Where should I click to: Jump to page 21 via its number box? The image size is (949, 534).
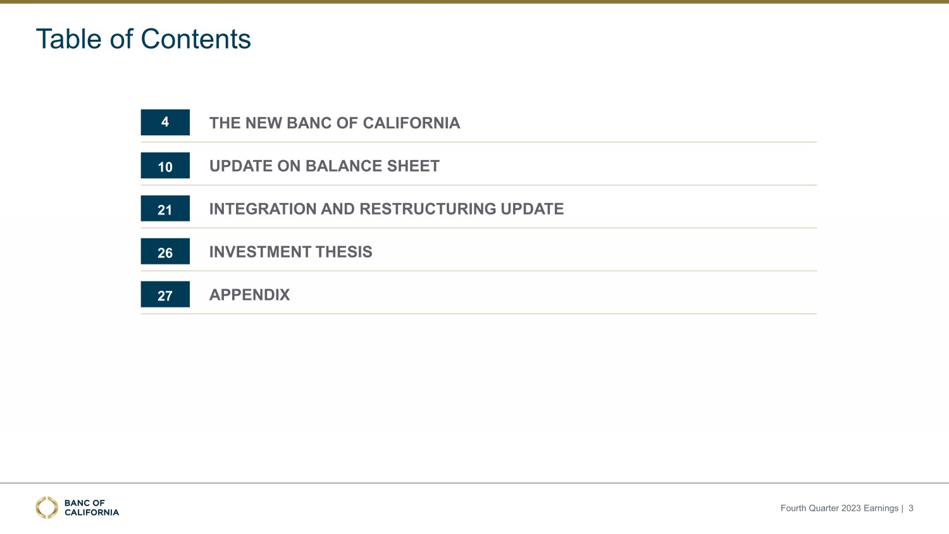click(165, 209)
